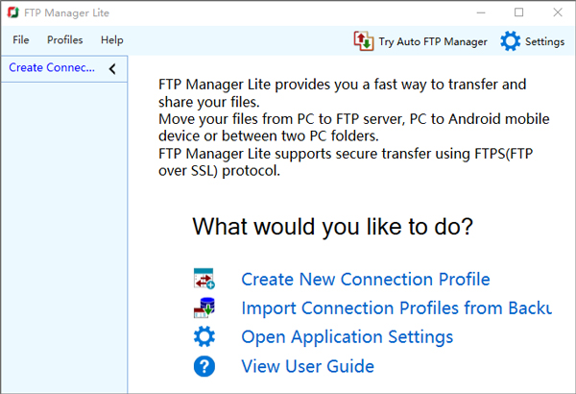Click the View User Guide question mark icon
This screenshot has width=576, height=394.
tap(204, 366)
